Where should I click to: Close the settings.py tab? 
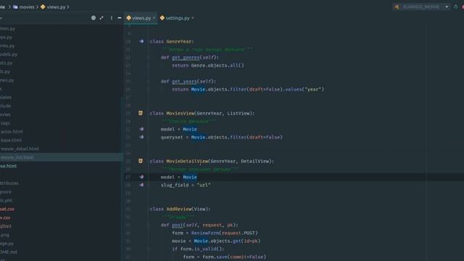192,18
